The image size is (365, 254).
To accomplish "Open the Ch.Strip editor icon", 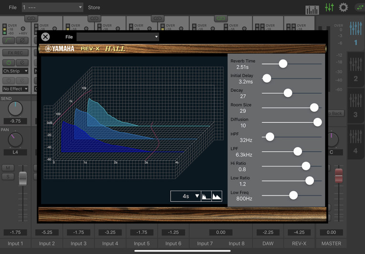I will click(x=22, y=63).
